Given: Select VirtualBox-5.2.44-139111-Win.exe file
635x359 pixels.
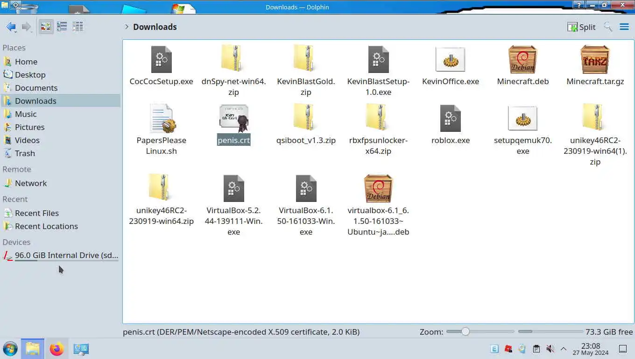Looking at the screenshot, I should coord(233,188).
